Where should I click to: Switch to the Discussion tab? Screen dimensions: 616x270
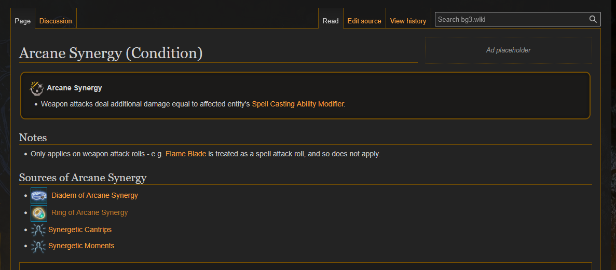tap(56, 21)
